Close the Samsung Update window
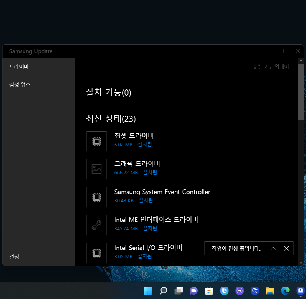306x299 pixels. pos(298,51)
